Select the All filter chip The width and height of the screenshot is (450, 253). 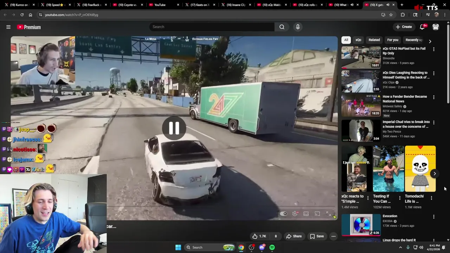click(x=346, y=40)
